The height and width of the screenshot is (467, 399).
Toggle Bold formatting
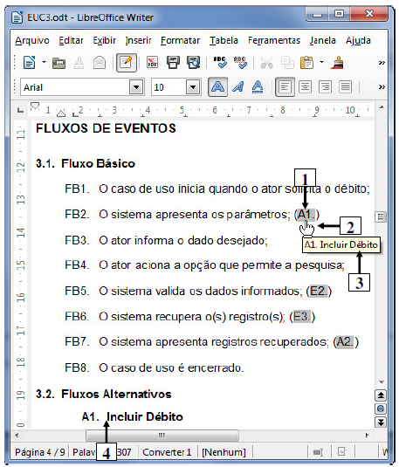coord(217,87)
